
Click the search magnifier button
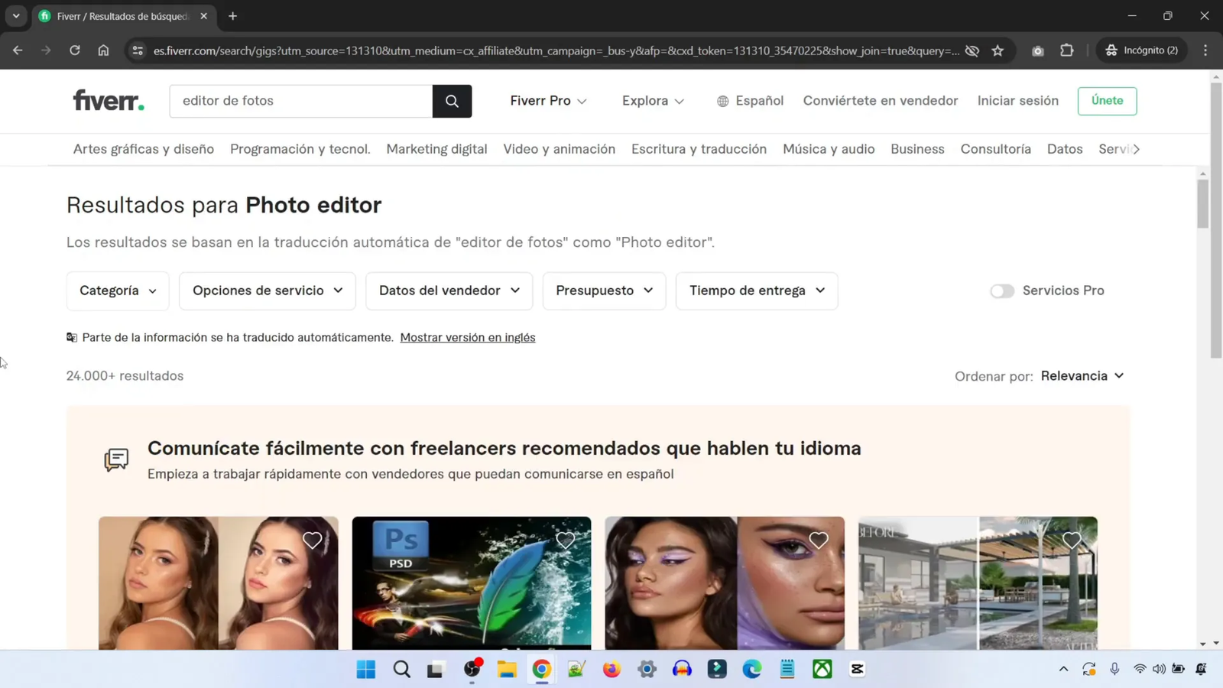click(451, 101)
